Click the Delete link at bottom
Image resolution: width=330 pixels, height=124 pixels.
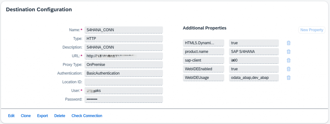60,116
